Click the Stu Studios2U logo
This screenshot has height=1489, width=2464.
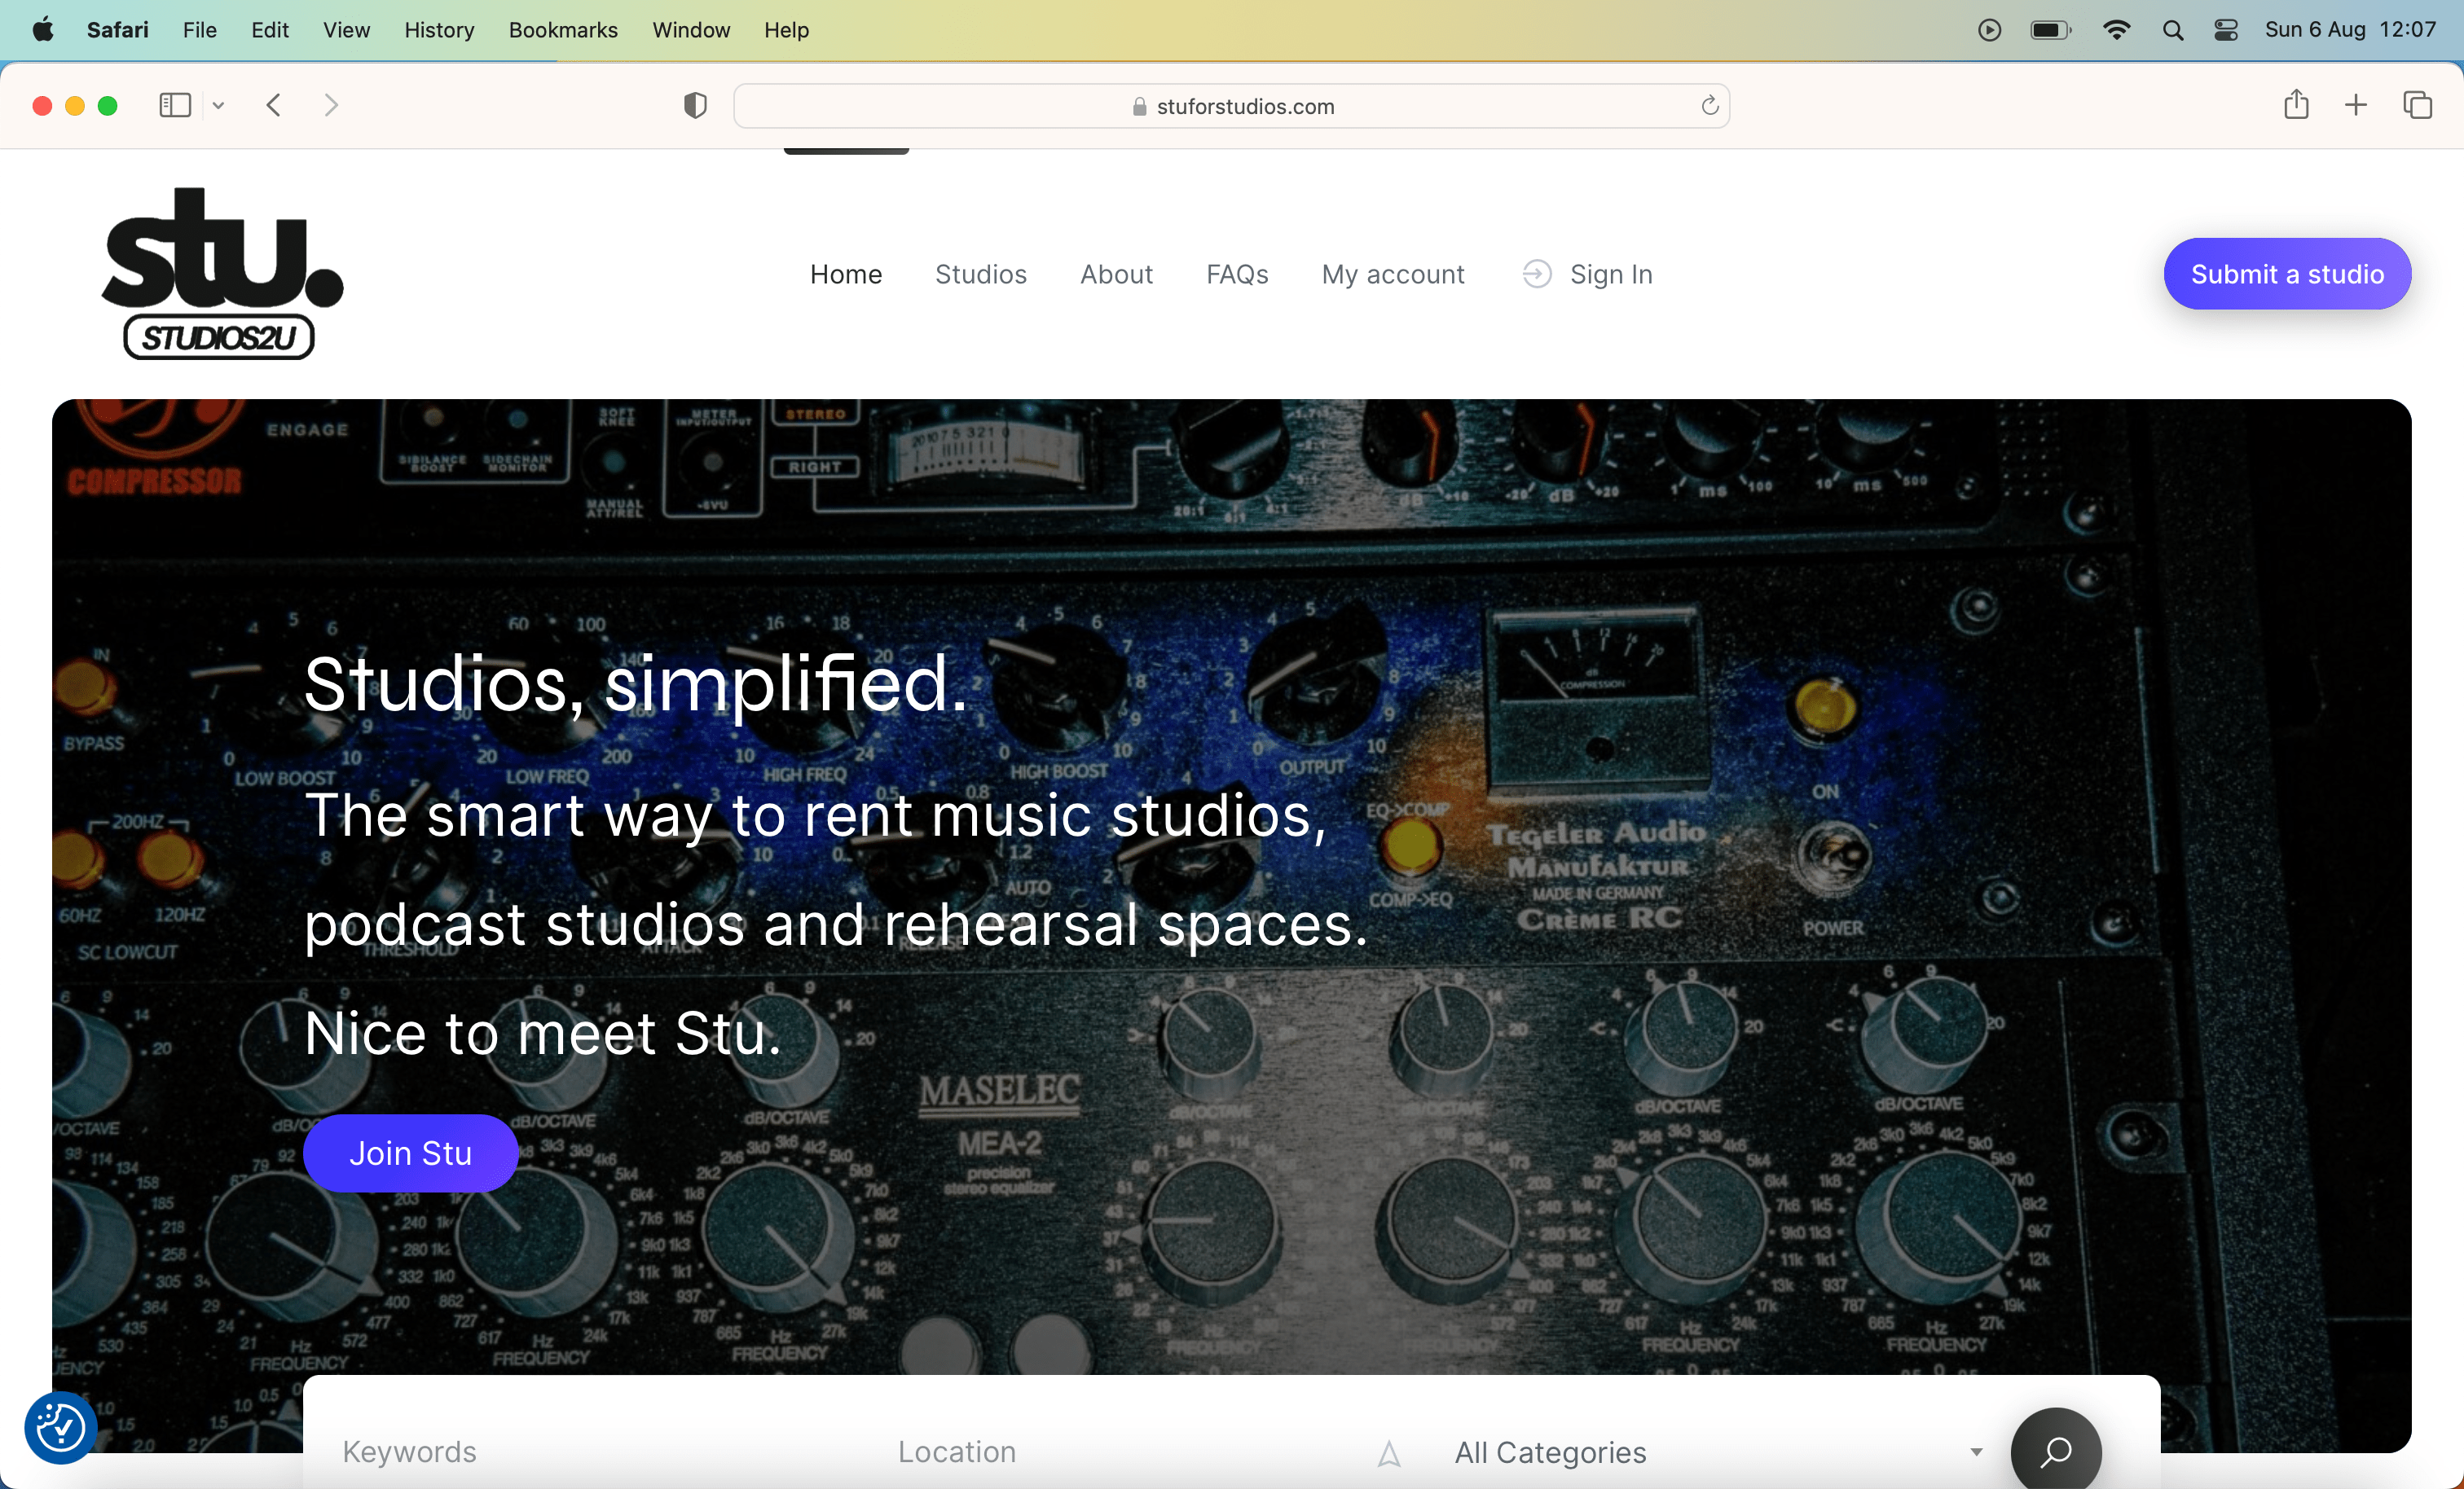pos(222,274)
